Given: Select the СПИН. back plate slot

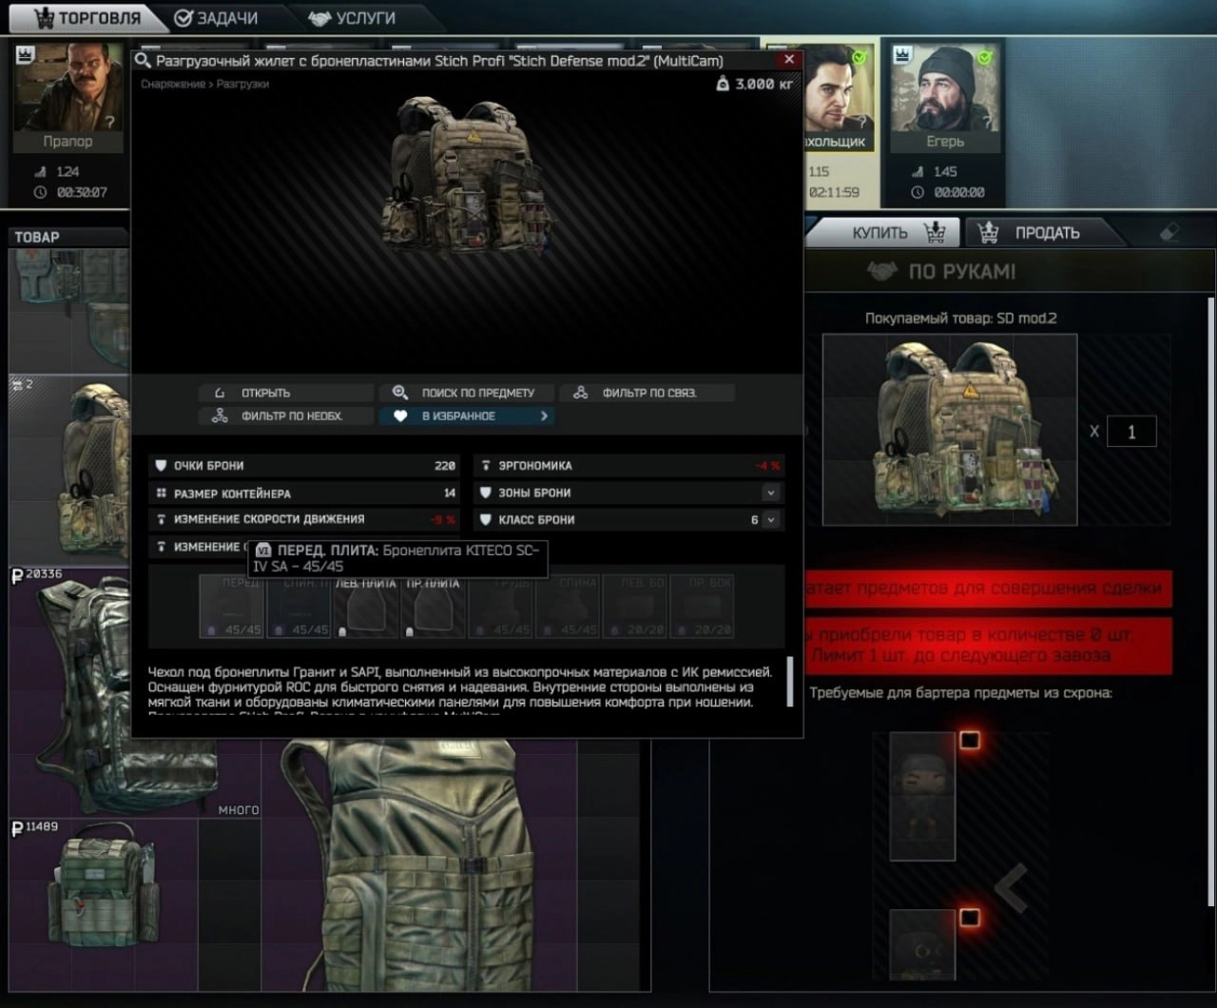Looking at the screenshot, I should 299,606.
